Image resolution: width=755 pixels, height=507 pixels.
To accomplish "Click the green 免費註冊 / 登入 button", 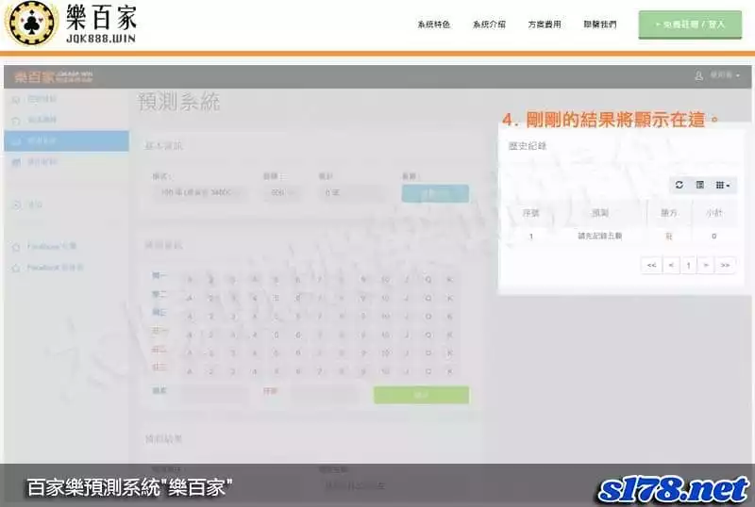I will [690, 25].
